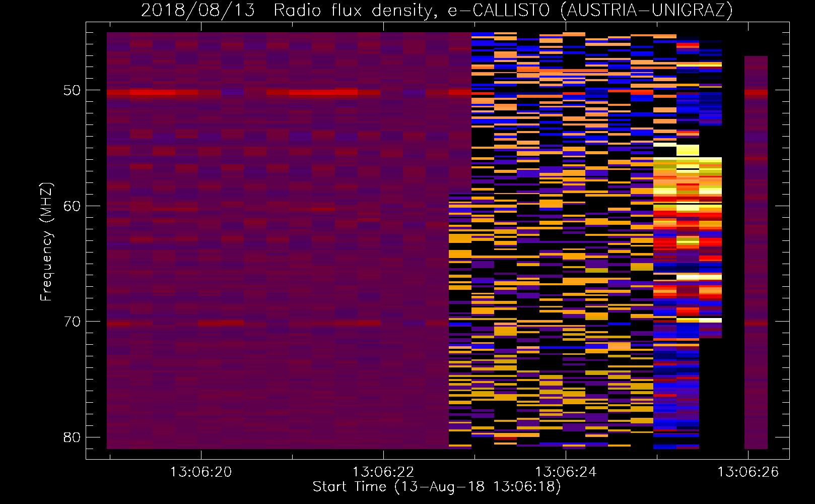Click the plot title with date 2018/08/13

(x=437, y=10)
